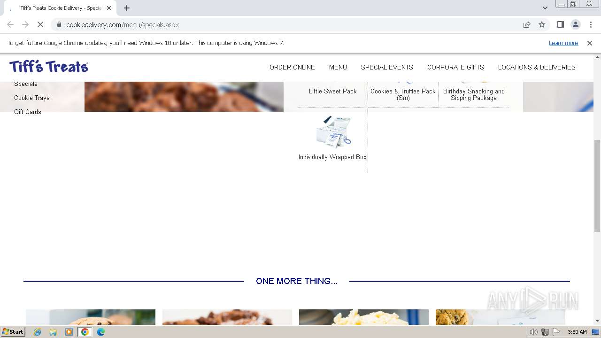Viewport: 601px width, 338px height.
Task: Click the browser forward arrow
Action: 25,24
